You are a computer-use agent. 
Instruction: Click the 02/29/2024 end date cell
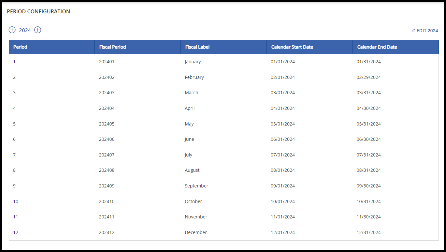(368, 77)
